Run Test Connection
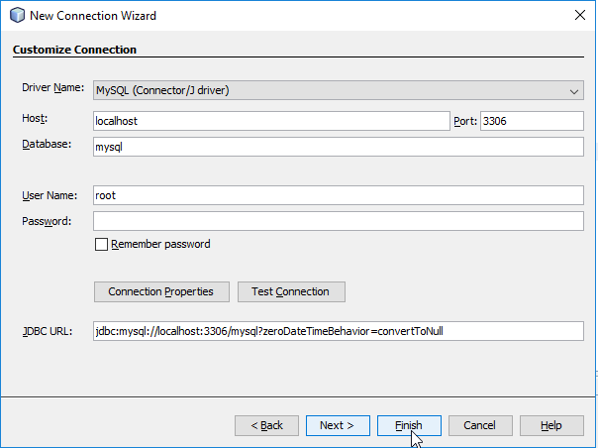This screenshot has height=448, width=598. click(x=291, y=291)
